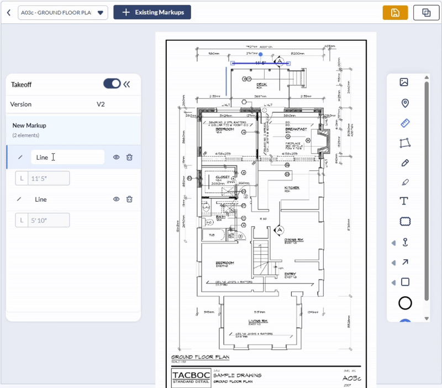Select the ruler measurement tool

(404, 123)
